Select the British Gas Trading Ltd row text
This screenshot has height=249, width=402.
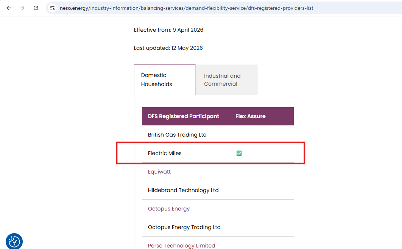click(x=177, y=135)
